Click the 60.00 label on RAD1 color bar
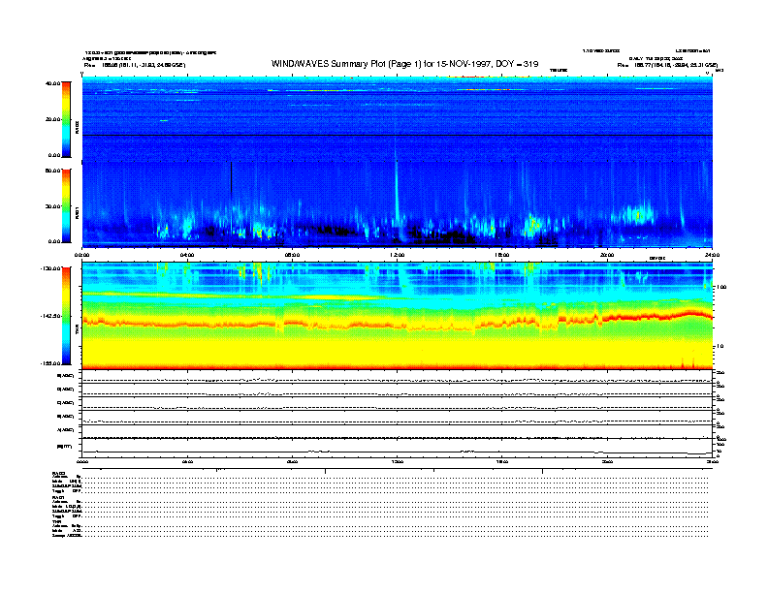Viewport: 768px width, 593px height. (52, 171)
